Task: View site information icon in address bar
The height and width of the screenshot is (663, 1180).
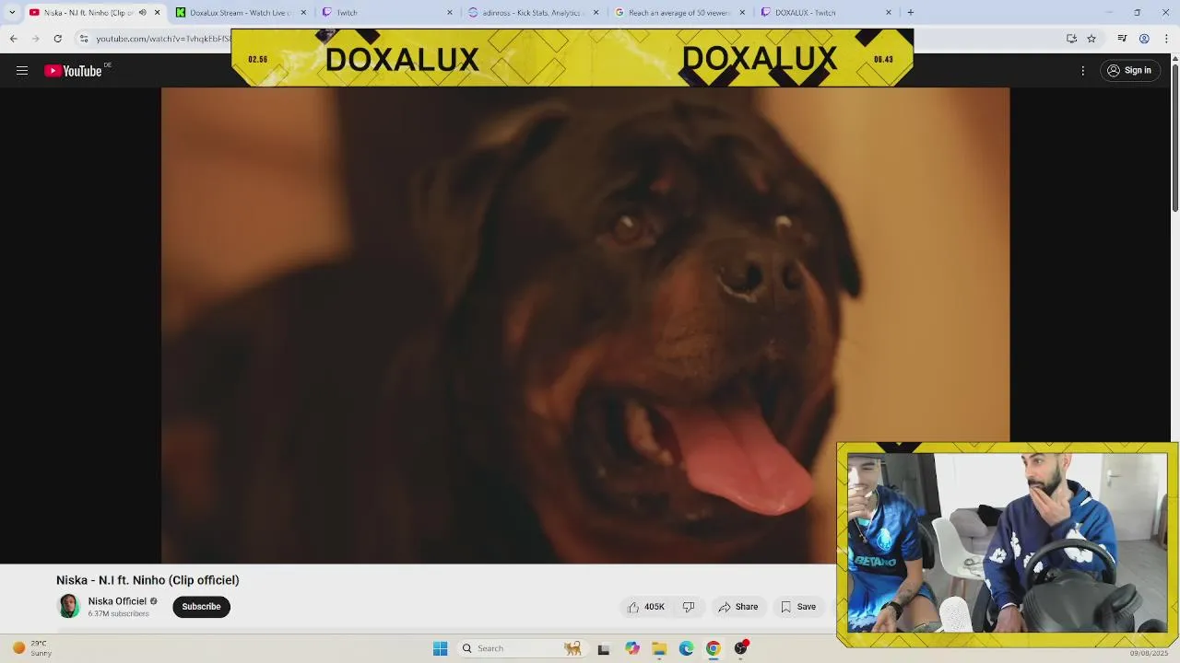Action: (84, 39)
